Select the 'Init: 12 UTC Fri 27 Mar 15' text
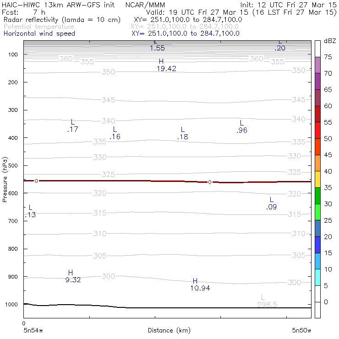 tap(288, 5)
